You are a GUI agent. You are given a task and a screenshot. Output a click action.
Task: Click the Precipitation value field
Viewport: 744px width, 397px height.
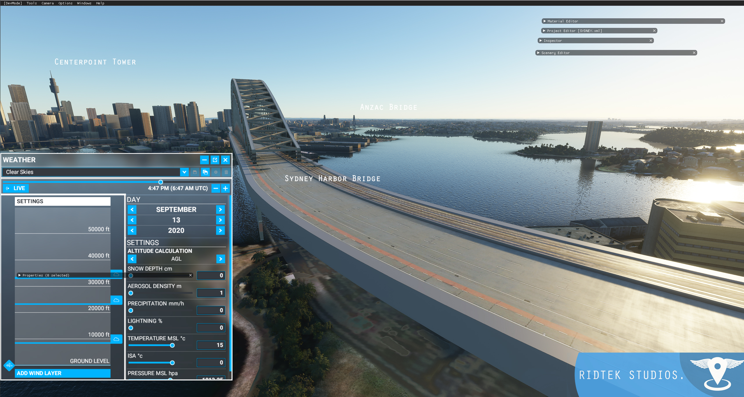pos(211,310)
